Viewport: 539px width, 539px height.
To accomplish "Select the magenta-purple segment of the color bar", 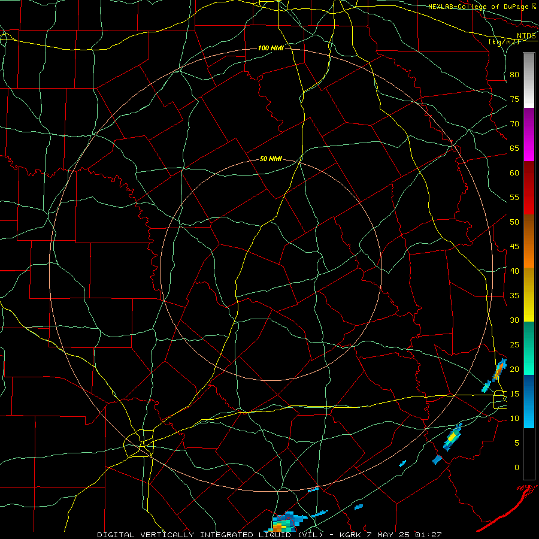I will [x=529, y=135].
